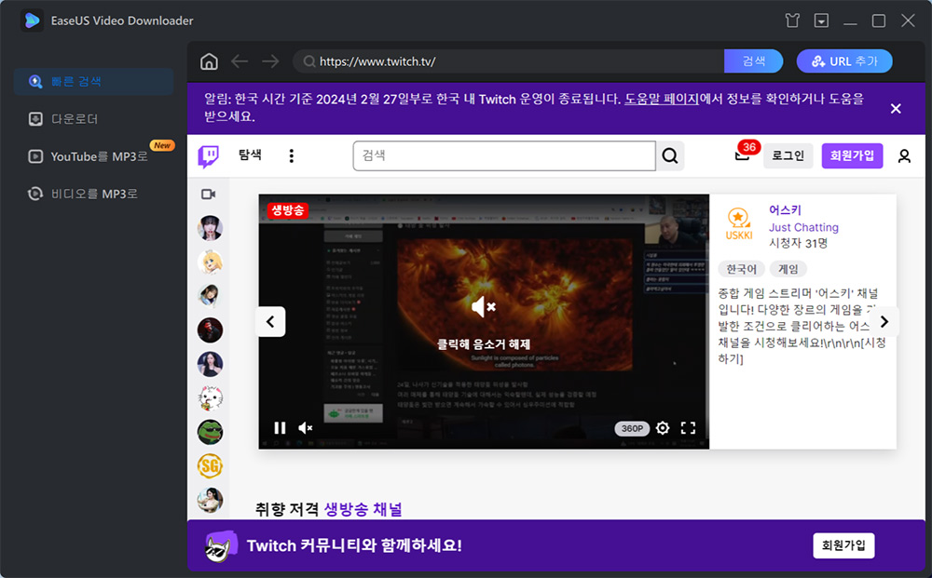Click the EaseUS Video Downloader logo icon
This screenshot has width=932, height=578.
pyautogui.click(x=32, y=20)
